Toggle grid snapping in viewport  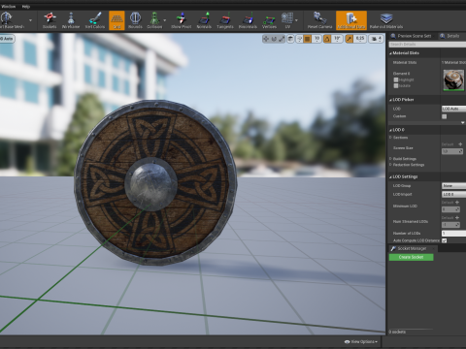click(308, 39)
